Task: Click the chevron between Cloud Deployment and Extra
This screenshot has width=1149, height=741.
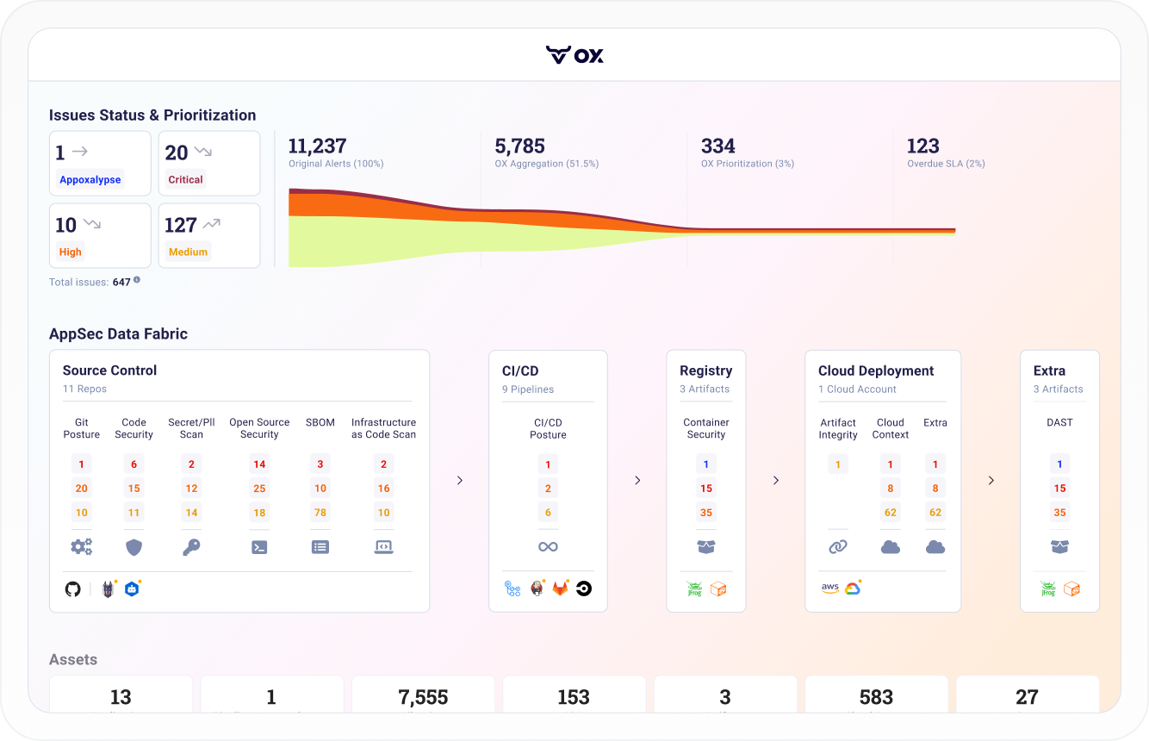Action: coord(991,481)
